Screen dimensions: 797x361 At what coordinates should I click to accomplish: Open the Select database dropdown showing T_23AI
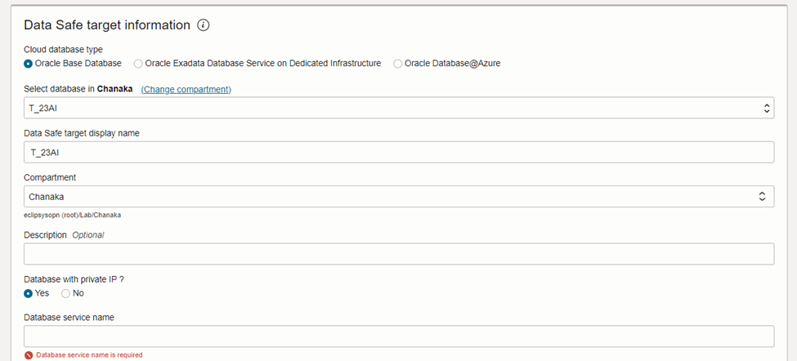point(392,108)
